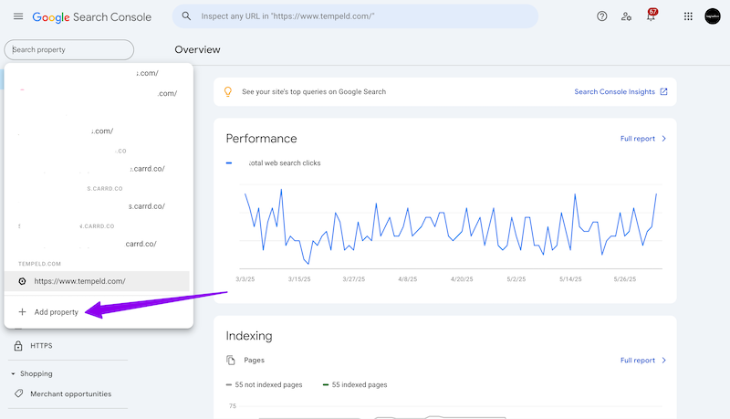Click the external link icon beside Insights
The height and width of the screenshot is (419, 730).
(x=664, y=91)
